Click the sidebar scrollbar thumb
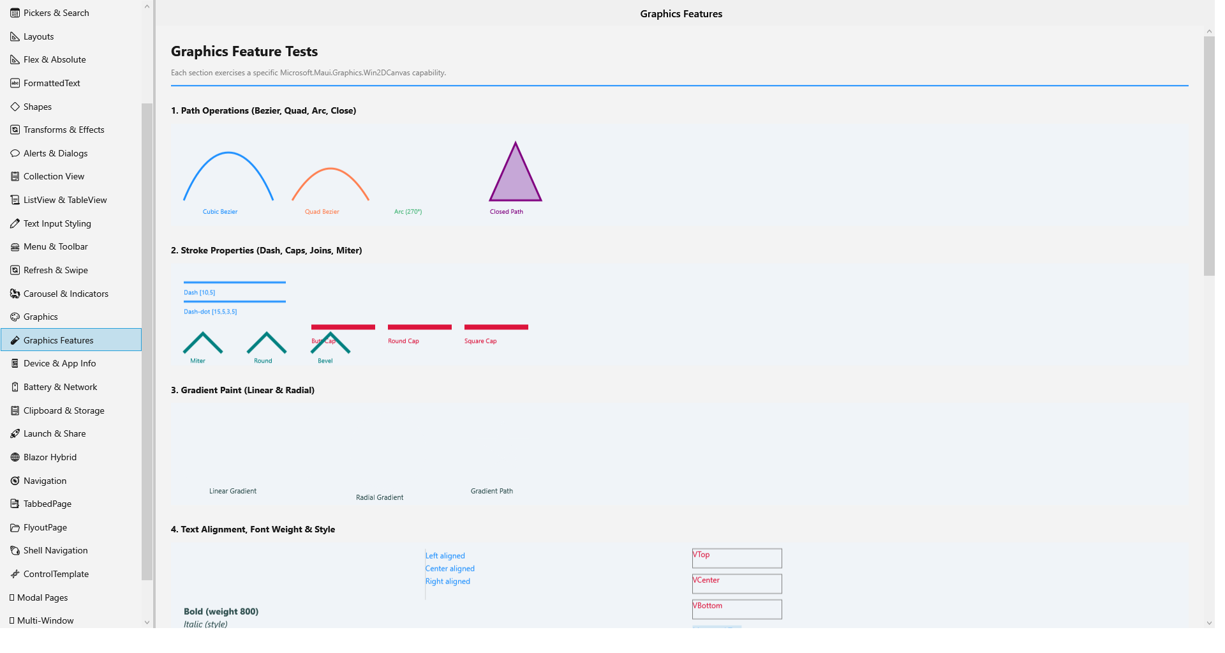1225x653 pixels. point(147,342)
